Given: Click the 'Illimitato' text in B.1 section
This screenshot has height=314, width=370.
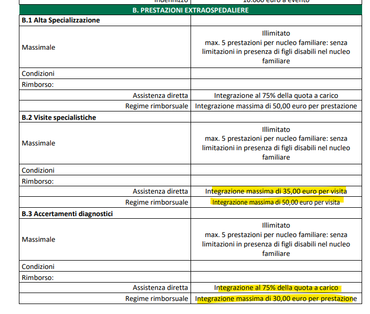Looking at the screenshot, I should coord(276,33).
